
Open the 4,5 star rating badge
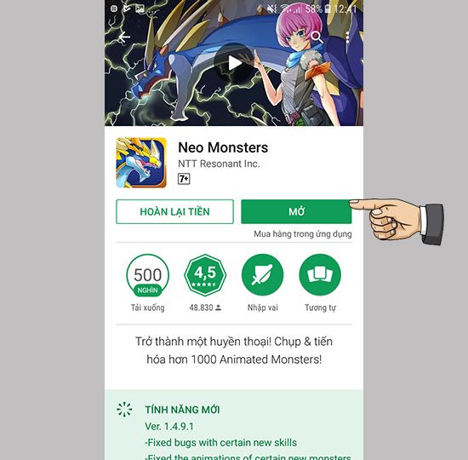(x=205, y=275)
